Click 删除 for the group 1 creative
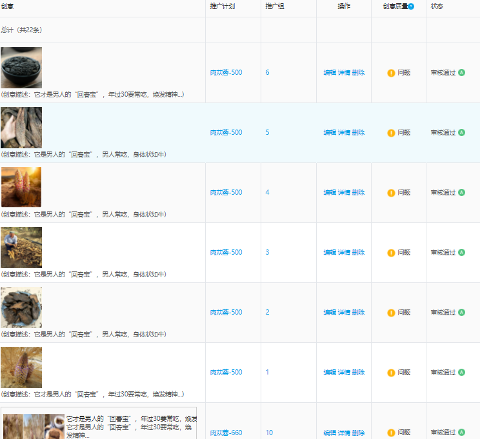The width and height of the screenshot is (480, 439). tap(358, 373)
